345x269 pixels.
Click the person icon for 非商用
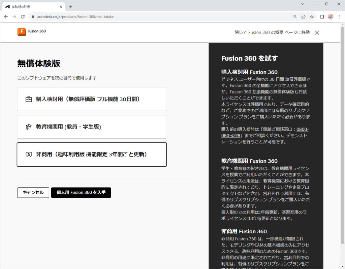[x=29, y=155]
